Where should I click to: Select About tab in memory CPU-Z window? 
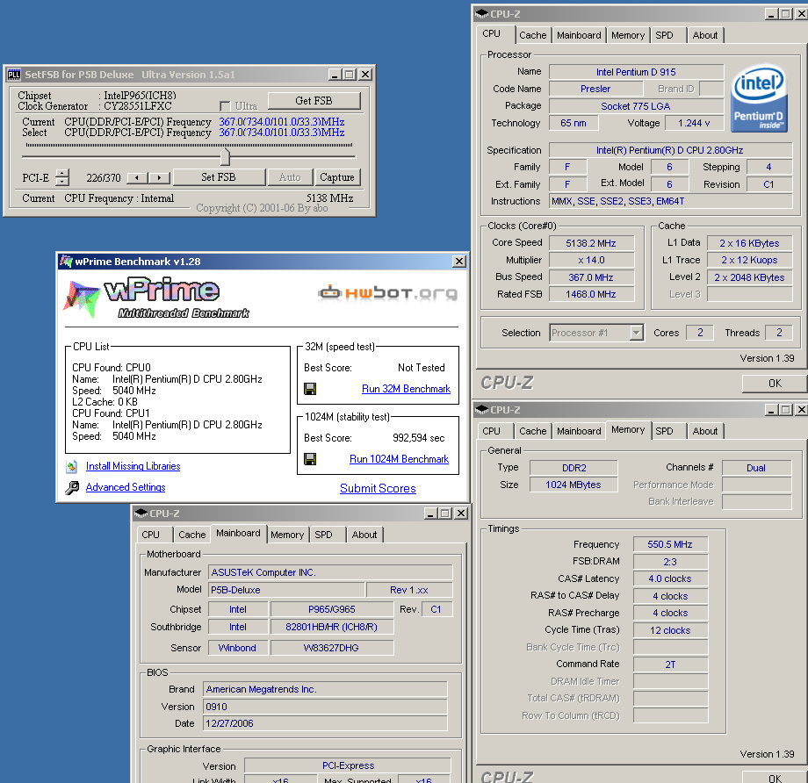705,431
